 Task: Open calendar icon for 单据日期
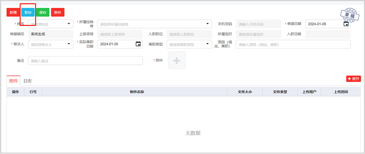346,24
